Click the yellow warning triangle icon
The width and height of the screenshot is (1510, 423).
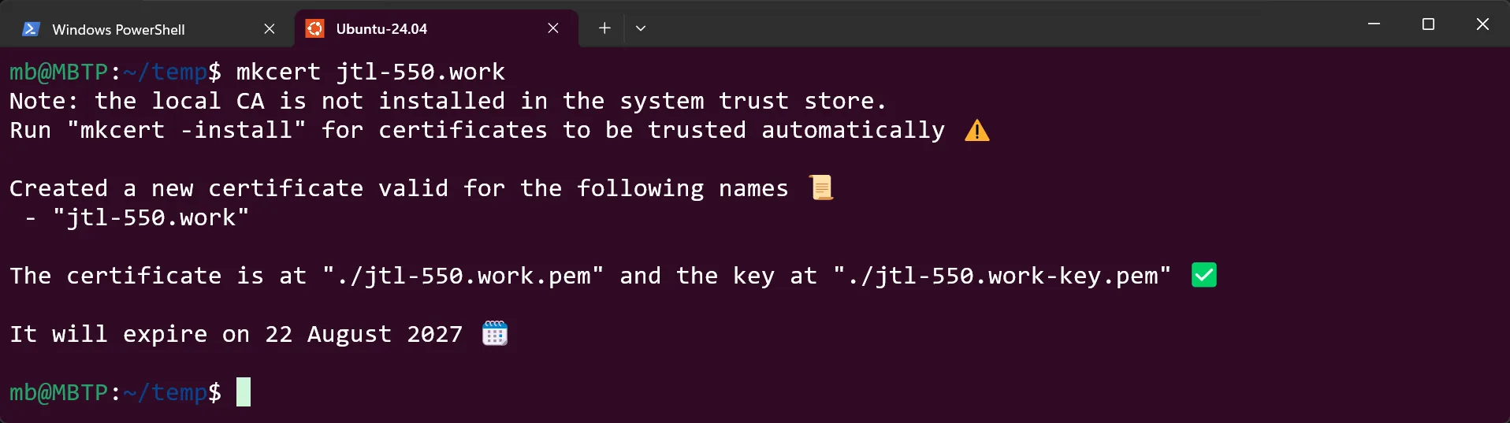coord(976,130)
